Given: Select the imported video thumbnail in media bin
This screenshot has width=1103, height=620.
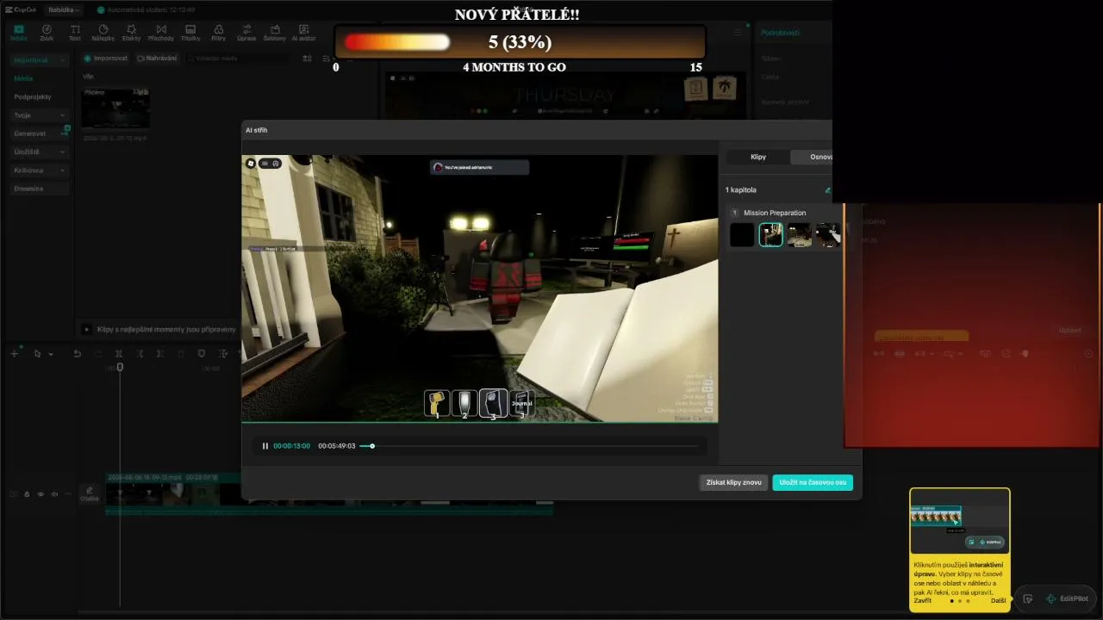Looking at the screenshot, I should coord(115,108).
